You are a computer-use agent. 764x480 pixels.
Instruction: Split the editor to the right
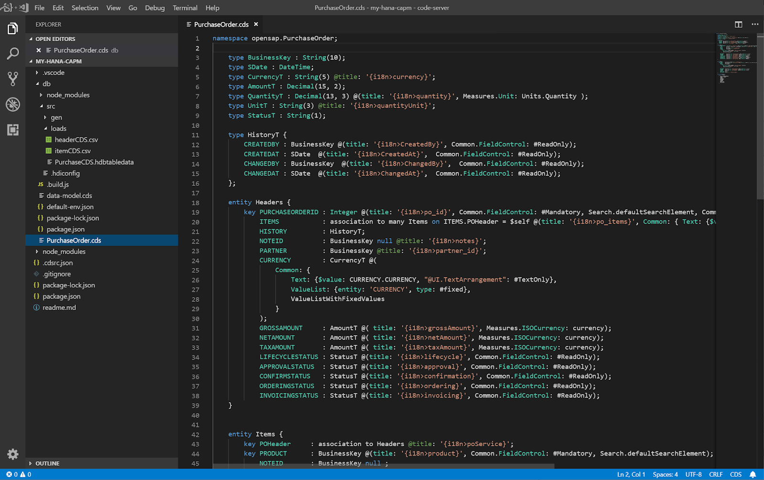(x=738, y=24)
